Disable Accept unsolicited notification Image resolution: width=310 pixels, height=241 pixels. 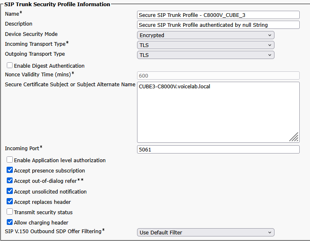coord(10,191)
